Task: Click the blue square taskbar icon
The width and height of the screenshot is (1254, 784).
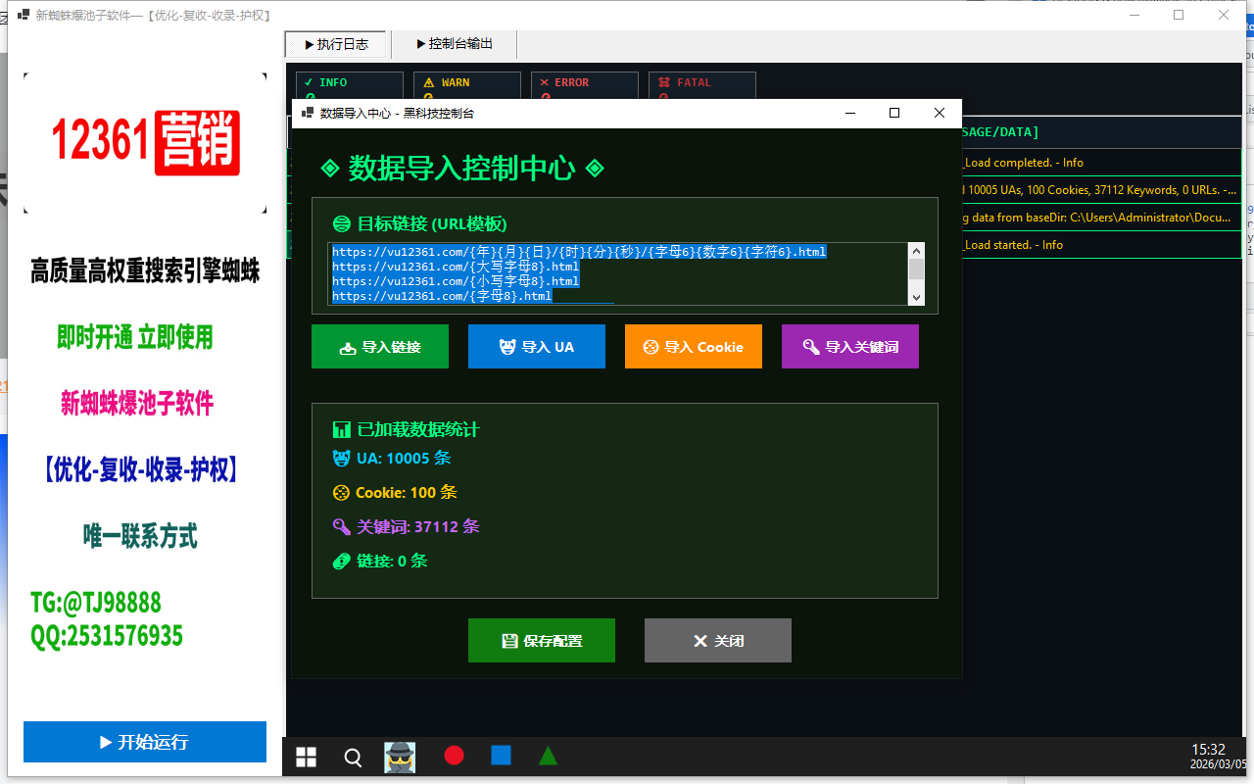Action: coord(501,756)
